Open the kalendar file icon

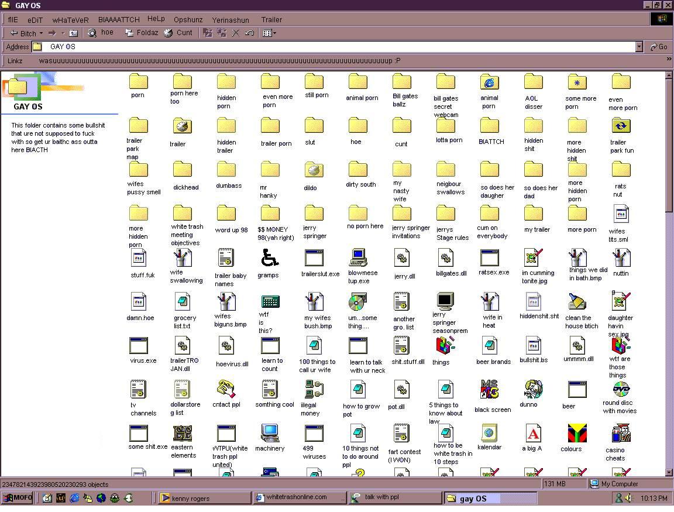pyautogui.click(x=489, y=434)
